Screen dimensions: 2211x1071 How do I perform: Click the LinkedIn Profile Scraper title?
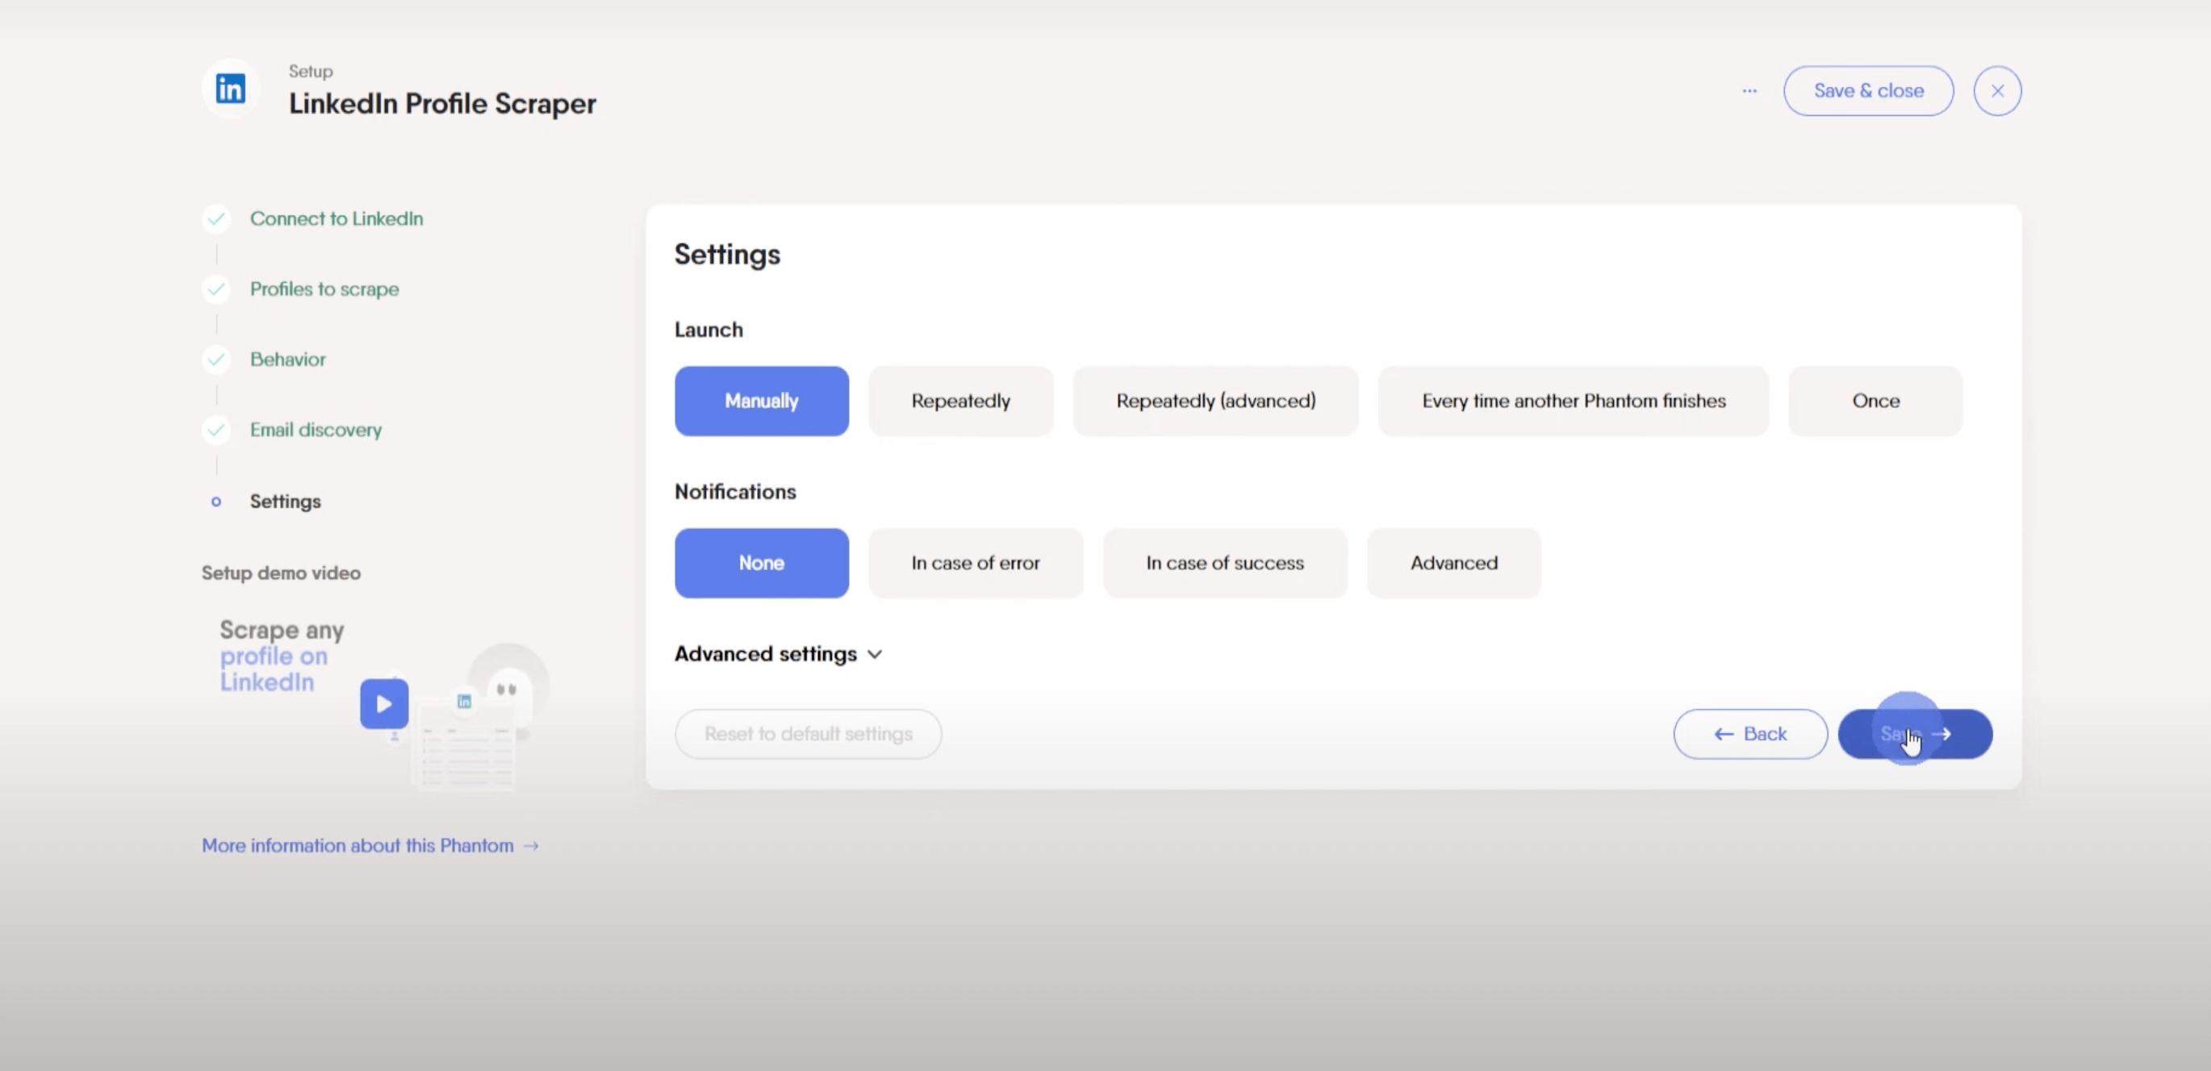[x=442, y=104]
